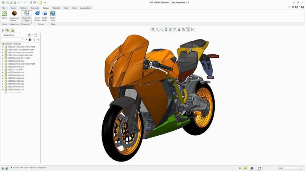305x171 pixels.
Task: Expand 693-2011-SCHWINGE.ASM node
Action: (3, 55)
